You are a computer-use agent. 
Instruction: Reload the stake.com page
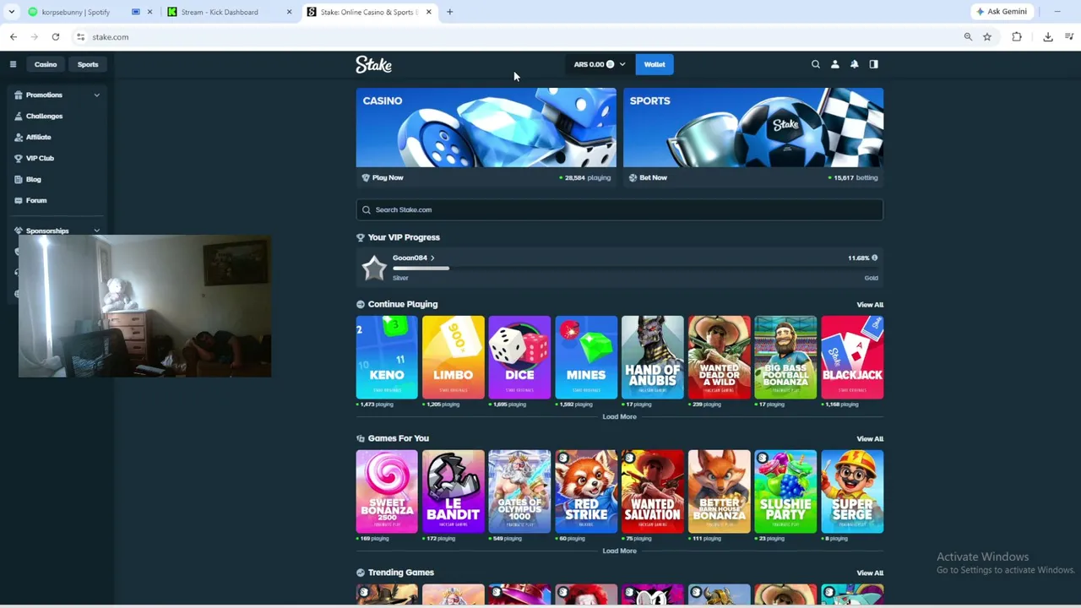[56, 37]
